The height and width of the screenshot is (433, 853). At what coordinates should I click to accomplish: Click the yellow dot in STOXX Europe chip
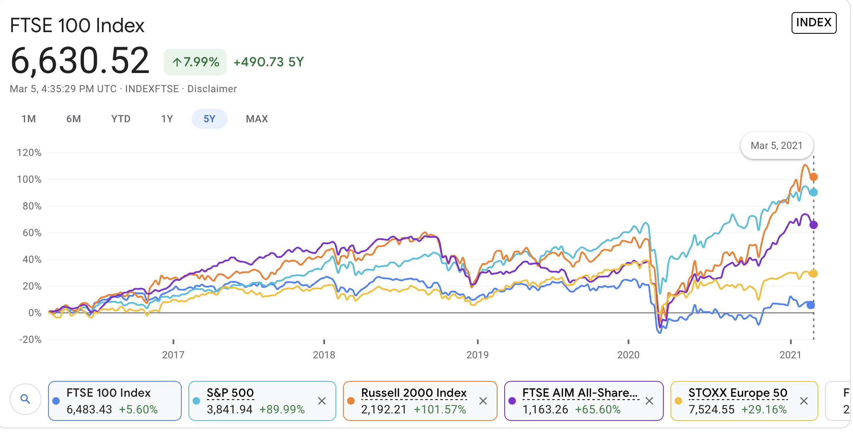point(678,401)
